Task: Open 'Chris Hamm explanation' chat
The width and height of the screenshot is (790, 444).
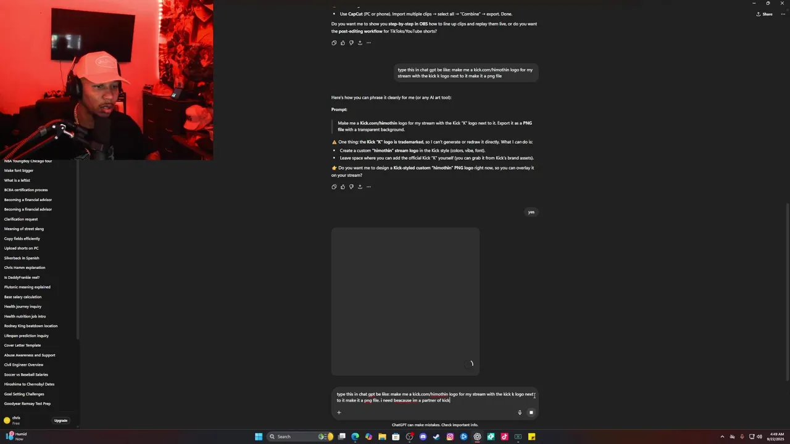Action: [25, 268]
